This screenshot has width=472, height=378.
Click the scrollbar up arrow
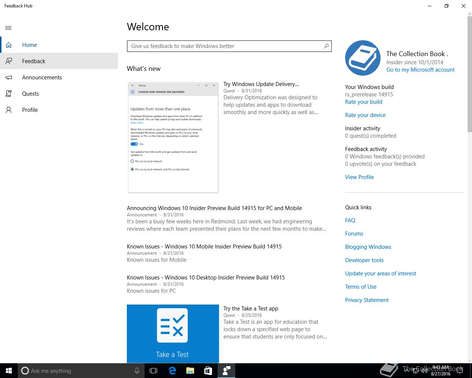469,15
